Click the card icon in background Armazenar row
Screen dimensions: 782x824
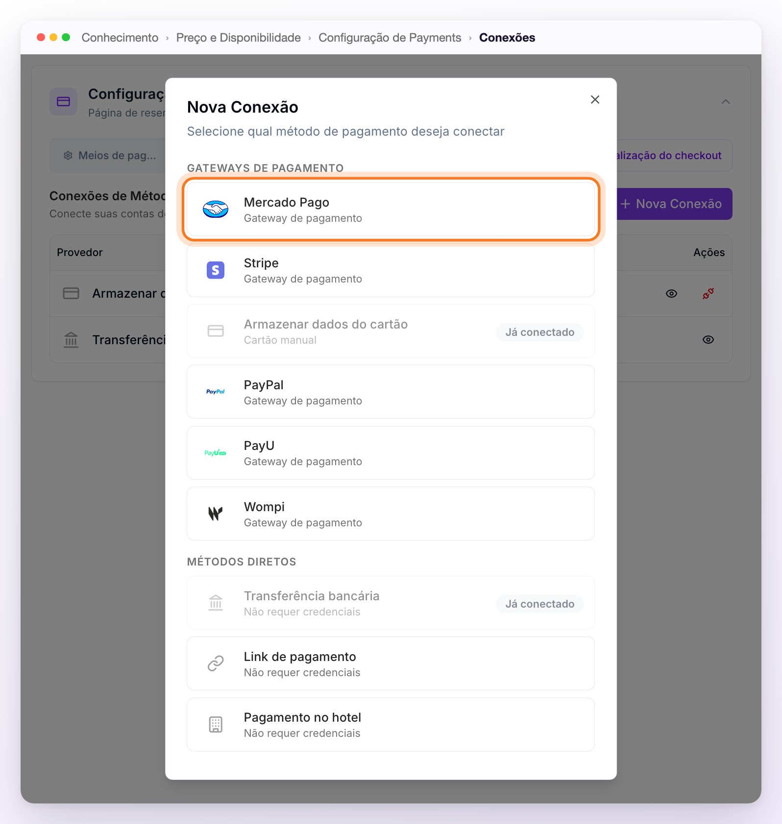click(71, 293)
